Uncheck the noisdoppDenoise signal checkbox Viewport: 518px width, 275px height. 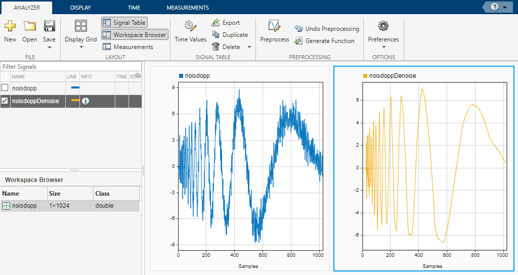pos(5,101)
